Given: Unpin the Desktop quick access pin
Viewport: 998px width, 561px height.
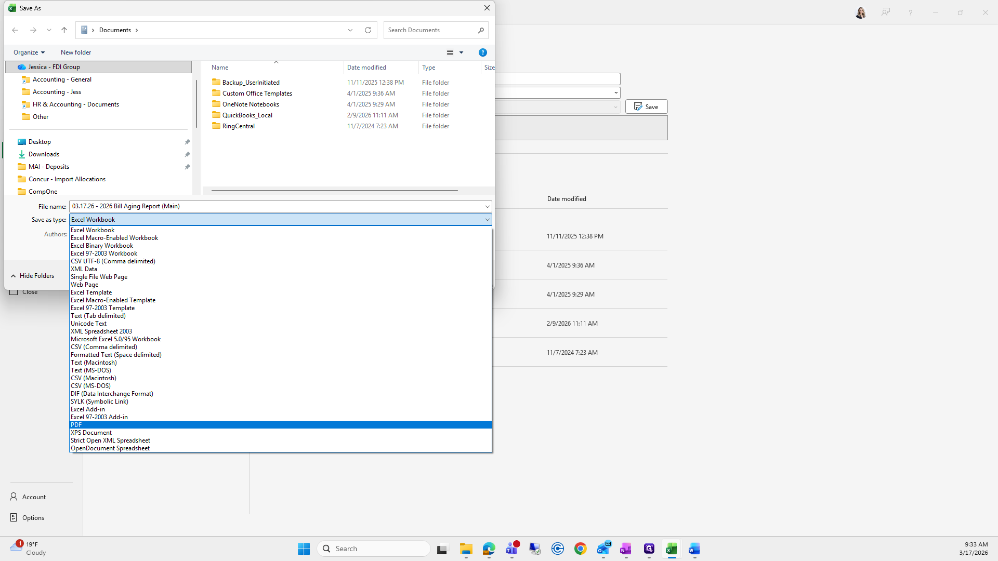Looking at the screenshot, I should point(187,142).
